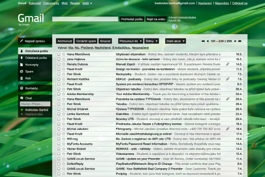The width and height of the screenshot is (265, 177).
Task: Go to the next page of emails
Action: tap(235, 41)
